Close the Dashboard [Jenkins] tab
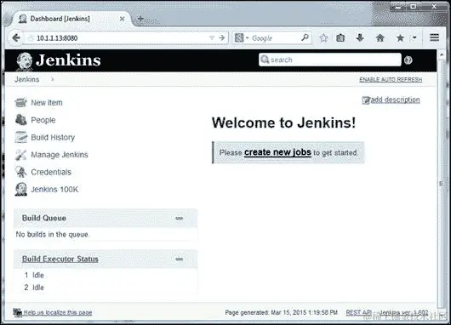 pos(122,19)
